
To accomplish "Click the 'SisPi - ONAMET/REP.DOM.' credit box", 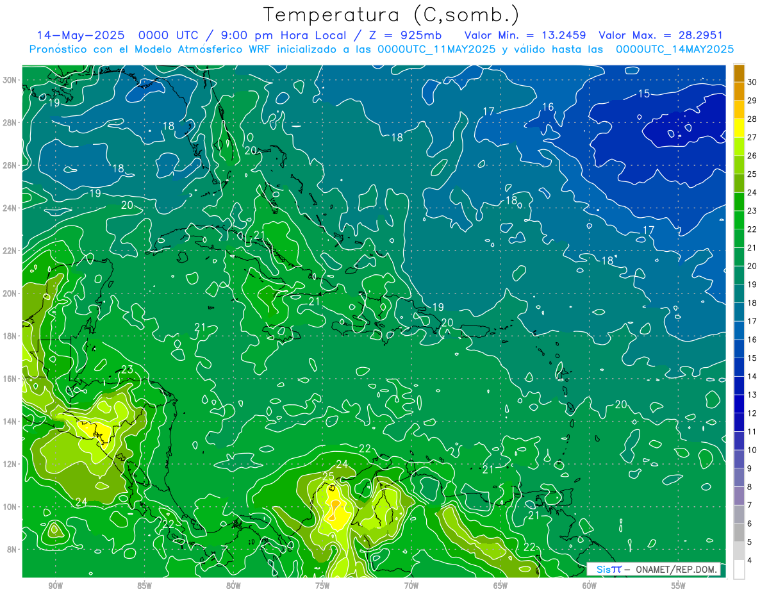I will 653,569.
